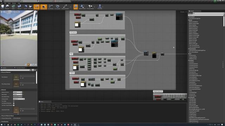Screen dimensions: 225x126
Task: Select AtmosphericFogColor in the Palette
Action: (x=195, y=19)
